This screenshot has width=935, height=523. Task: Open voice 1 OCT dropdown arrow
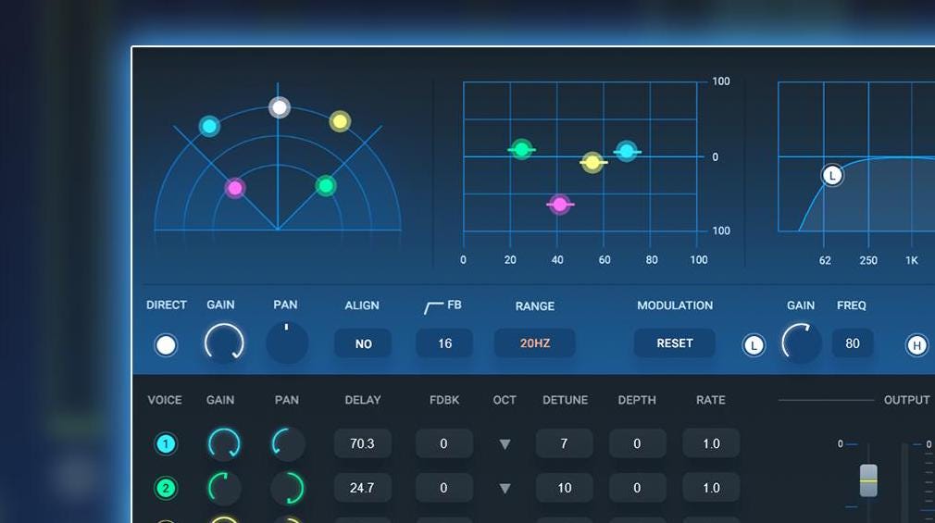(x=505, y=444)
